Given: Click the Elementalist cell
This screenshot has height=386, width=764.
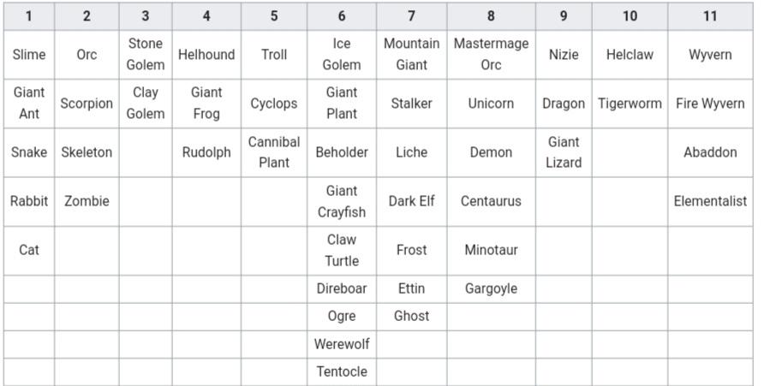Looking at the screenshot, I should 710,202.
